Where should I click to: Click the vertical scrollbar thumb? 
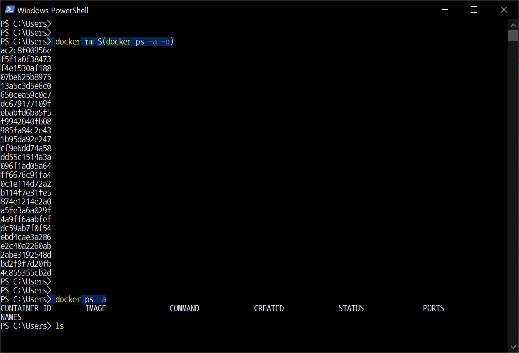pyautogui.click(x=513, y=36)
